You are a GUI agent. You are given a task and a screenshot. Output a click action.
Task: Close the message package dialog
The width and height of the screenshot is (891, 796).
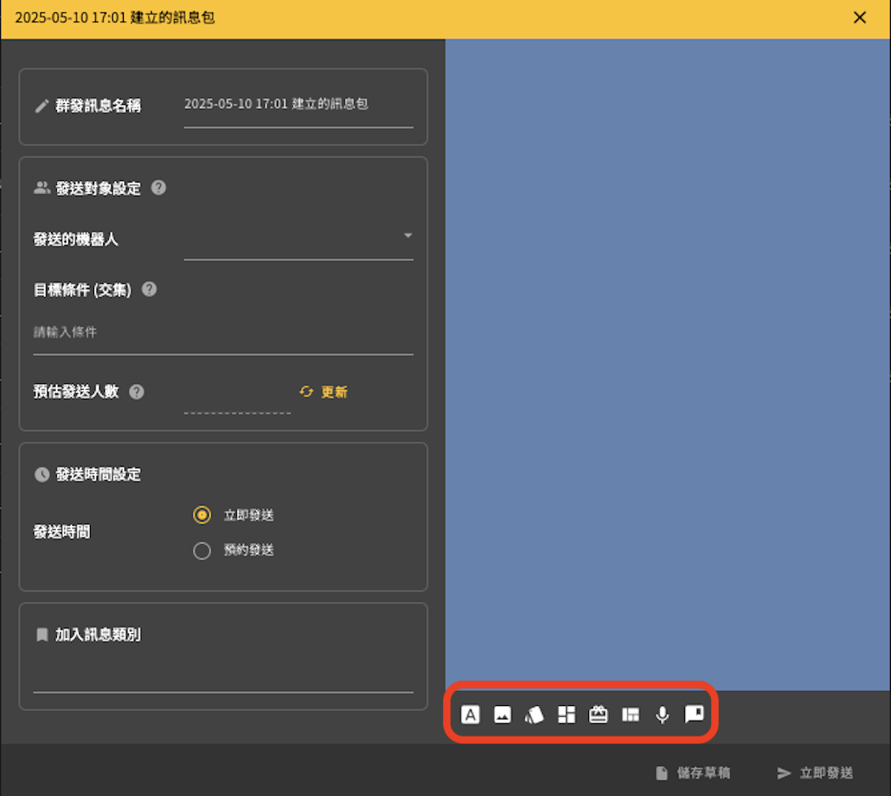[x=860, y=17]
